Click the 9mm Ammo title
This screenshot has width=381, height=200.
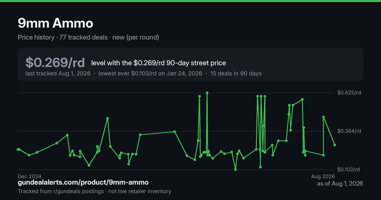tap(56, 23)
